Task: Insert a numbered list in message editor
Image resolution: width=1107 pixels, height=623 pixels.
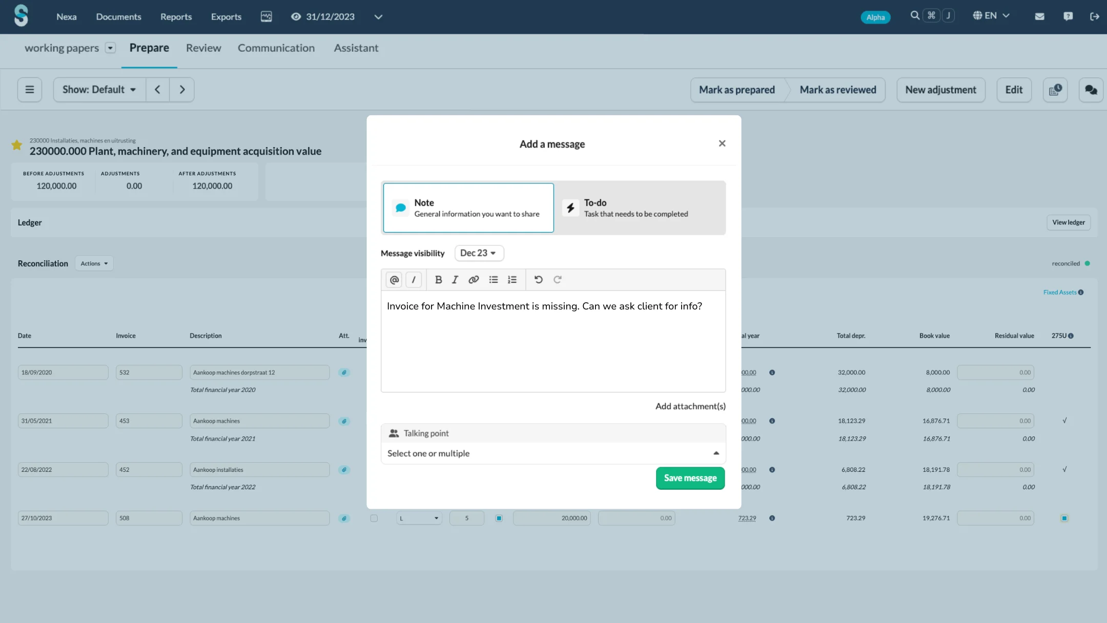Action: tap(512, 280)
